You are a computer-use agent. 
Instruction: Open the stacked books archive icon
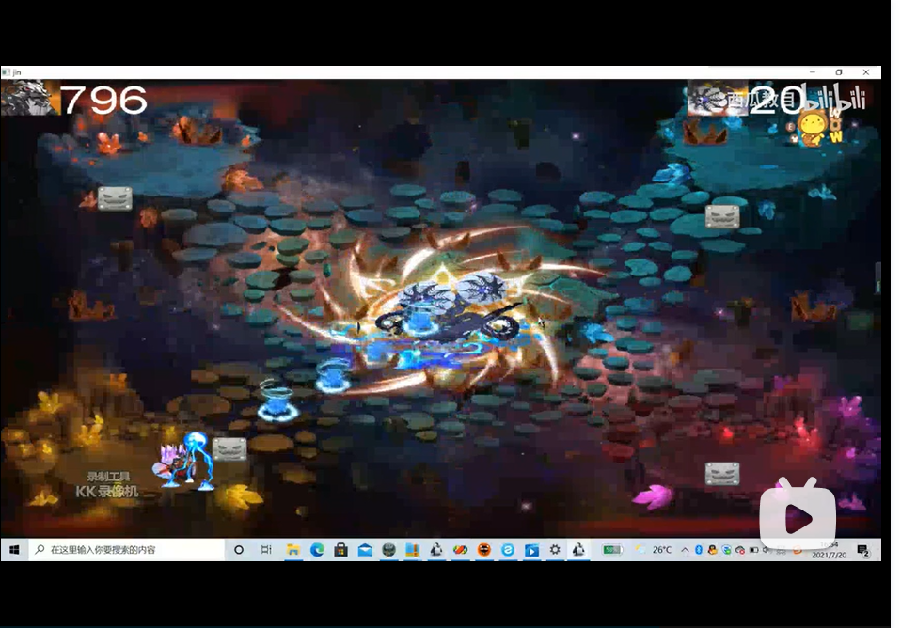tap(412, 550)
